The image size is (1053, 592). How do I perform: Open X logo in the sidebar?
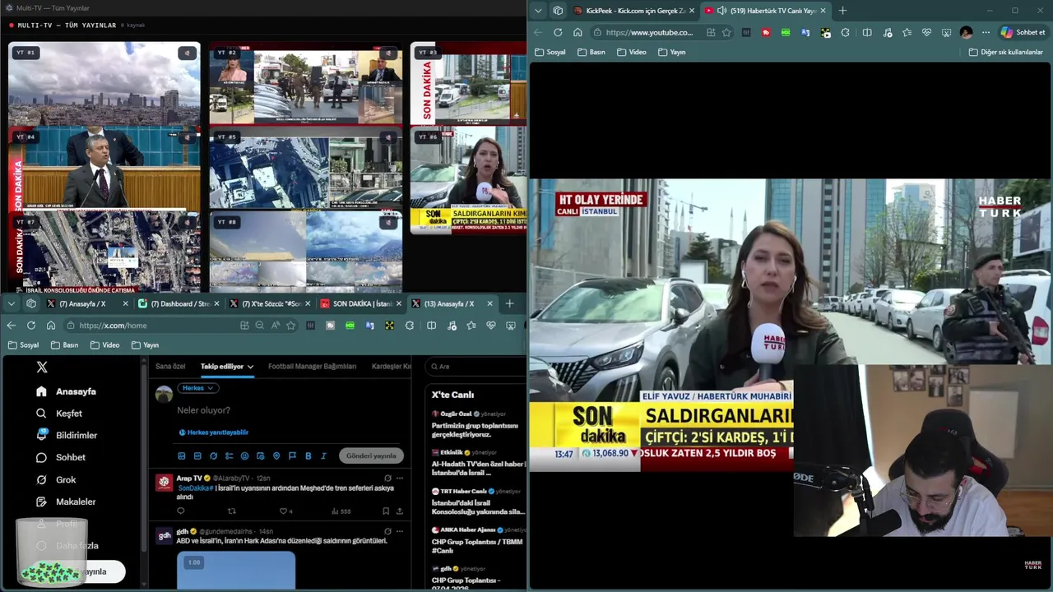tap(42, 368)
